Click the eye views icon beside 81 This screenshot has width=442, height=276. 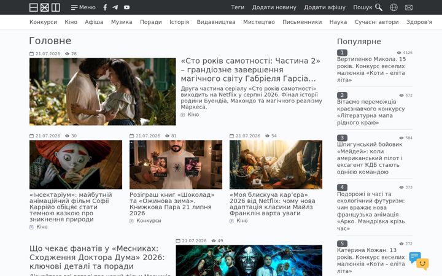coord(167,136)
